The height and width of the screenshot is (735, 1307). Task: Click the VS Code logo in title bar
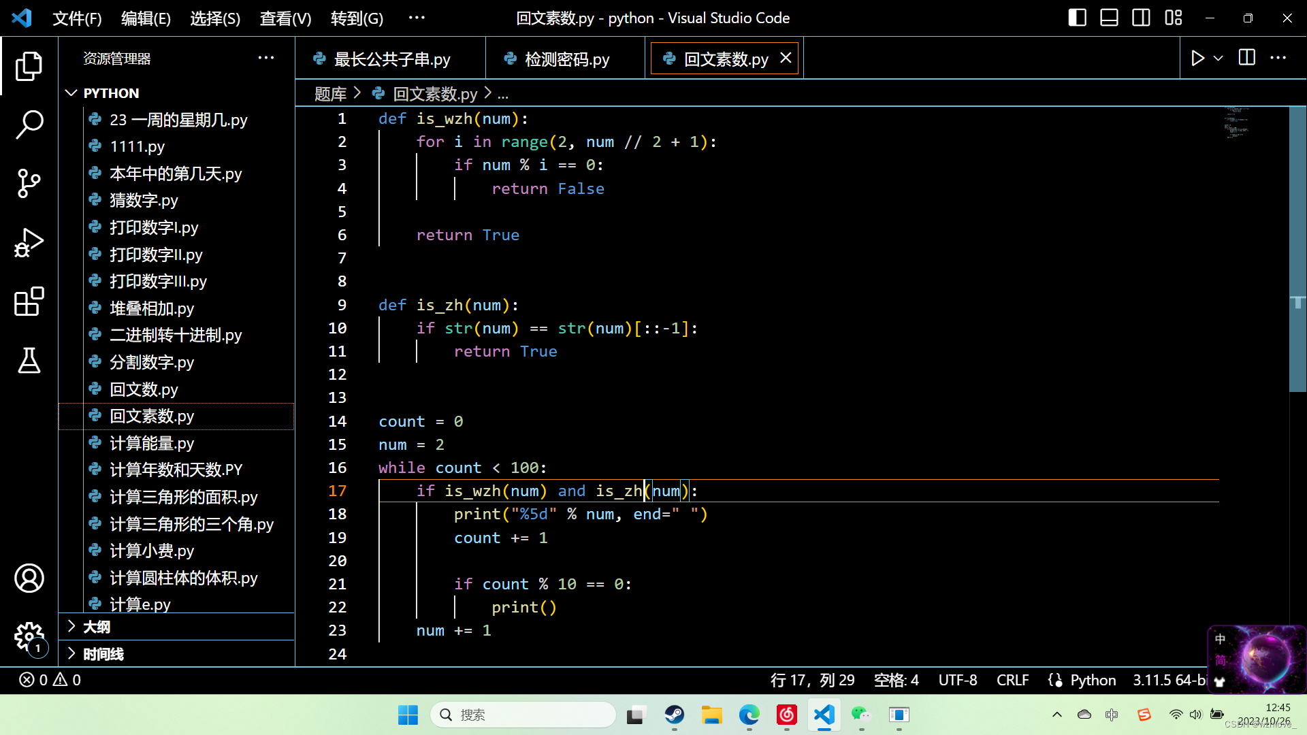coord(22,18)
